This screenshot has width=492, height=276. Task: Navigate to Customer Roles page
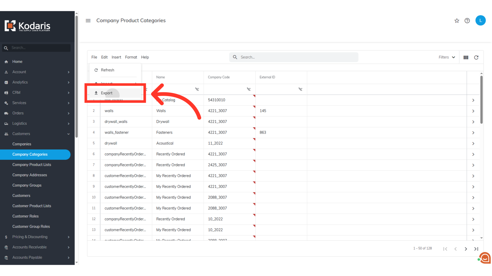(25, 216)
